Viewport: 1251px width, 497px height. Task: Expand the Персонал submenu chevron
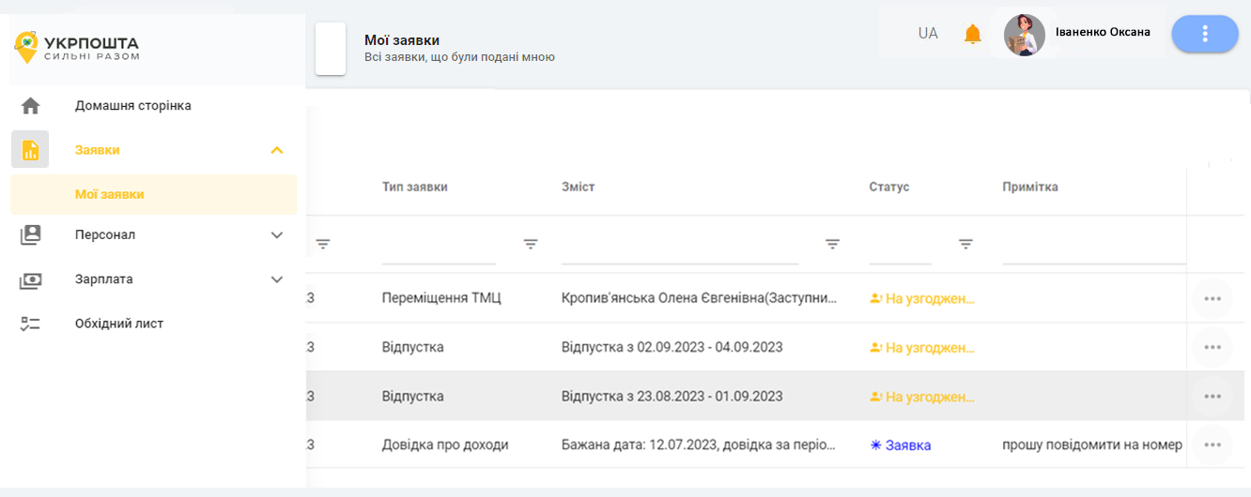pyautogui.click(x=276, y=235)
